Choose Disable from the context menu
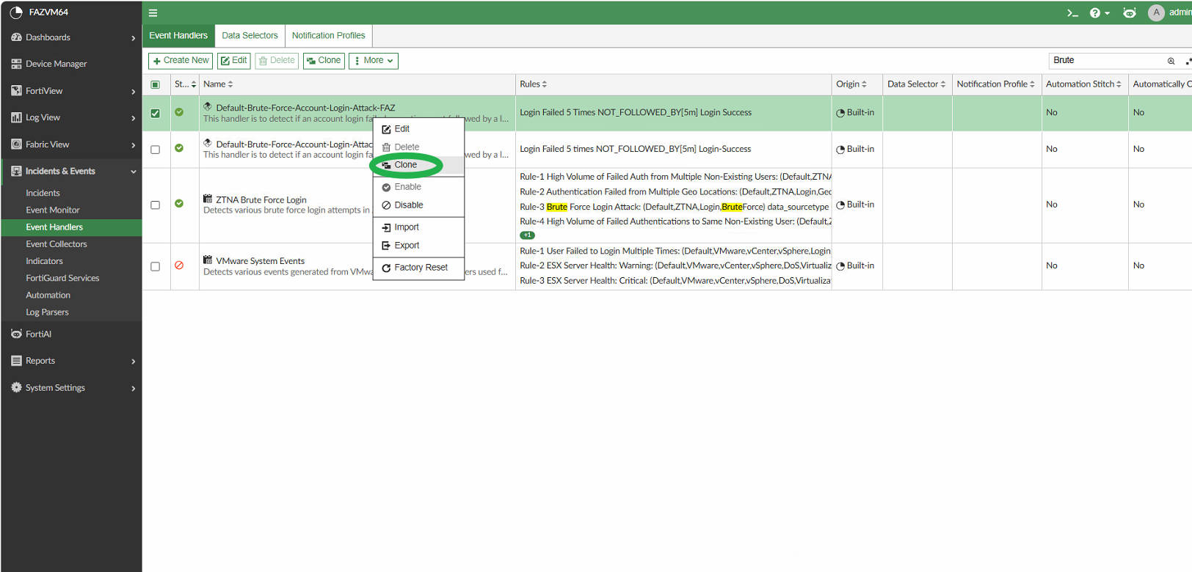Image resolution: width=1192 pixels, height=572 pixels. [x=418, y=205]
